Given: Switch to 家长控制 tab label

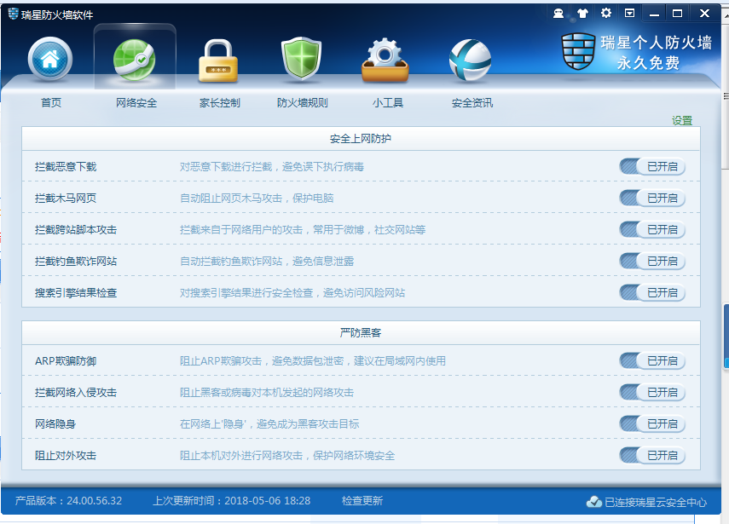Looking at the screenshot, I should pyautogui.click(x=219, y=102).
